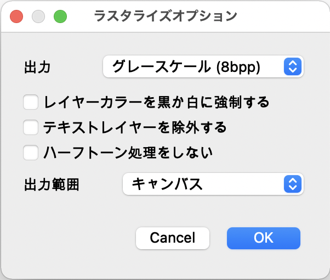Viewport: 330px width, 280px height.
Task: Click the ラスタライズオプション title bar text
Action: [x=166, y=16]
